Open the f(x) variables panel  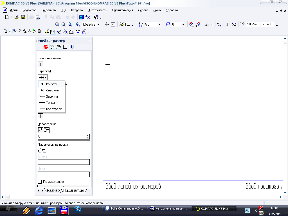tap(88, 17)
